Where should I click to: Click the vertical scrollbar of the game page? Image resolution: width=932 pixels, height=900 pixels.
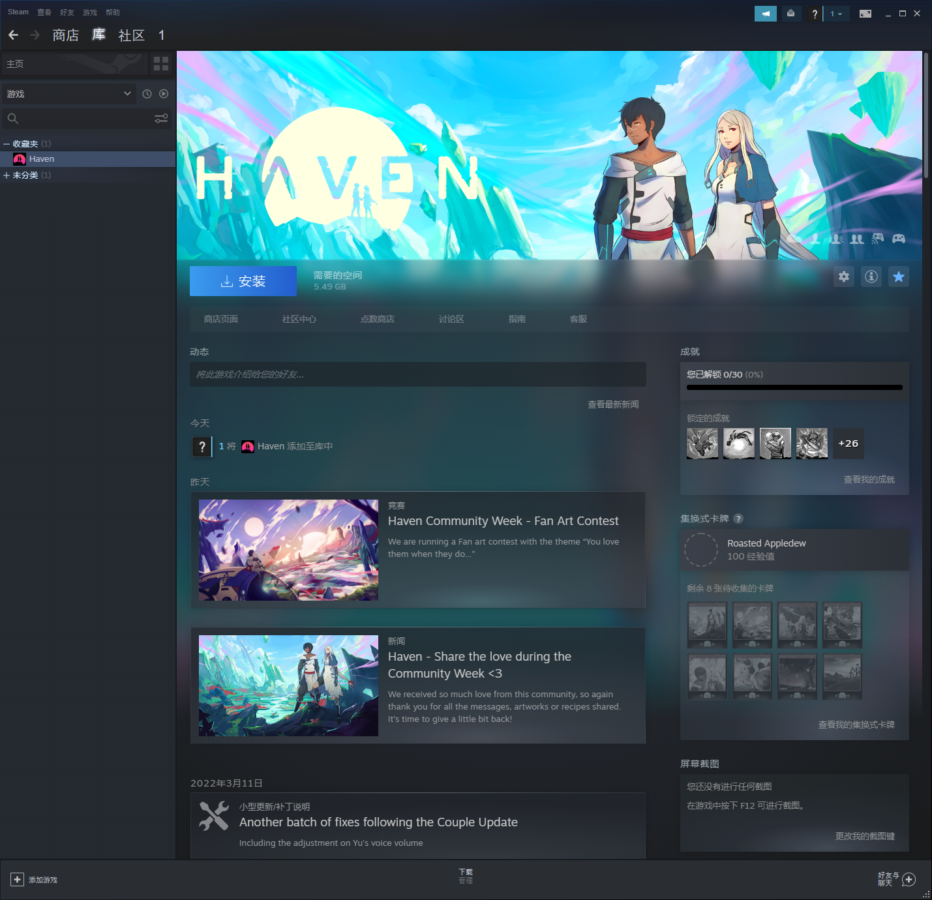926,115
